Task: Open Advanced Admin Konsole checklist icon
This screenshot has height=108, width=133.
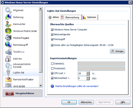Action: [8, 66]
